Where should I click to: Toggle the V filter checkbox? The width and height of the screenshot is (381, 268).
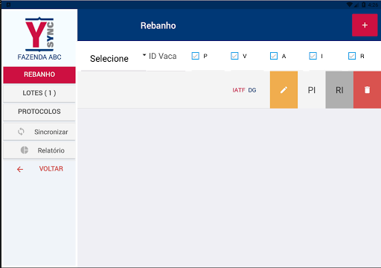click(x=234, y=56)
